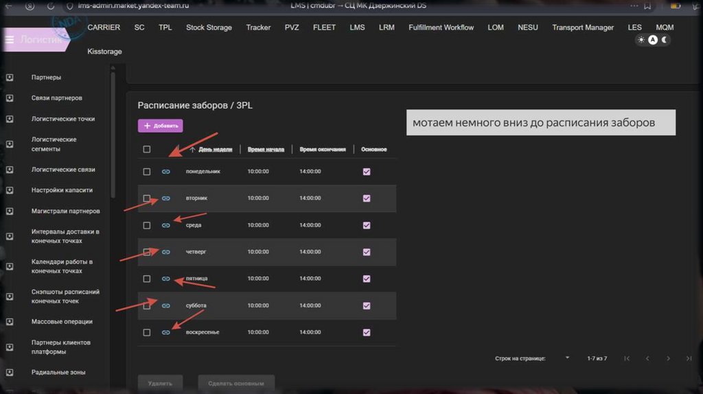Open Снэпшоты расписаний конечных точек
Screen dimensions: 703x394
[x=65, y=297]
